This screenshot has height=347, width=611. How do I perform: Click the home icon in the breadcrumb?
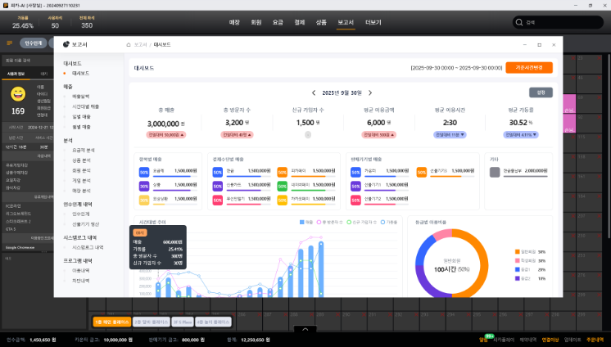pos(128,44)
